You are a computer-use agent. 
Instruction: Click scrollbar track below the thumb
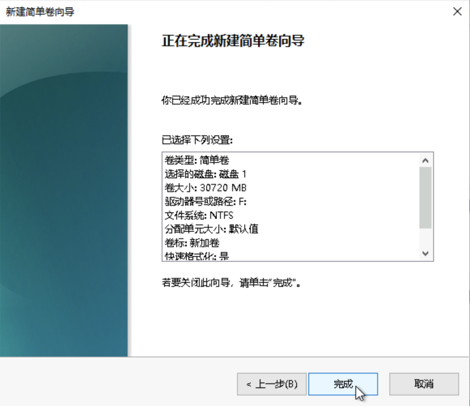click(x=425, y=238)
